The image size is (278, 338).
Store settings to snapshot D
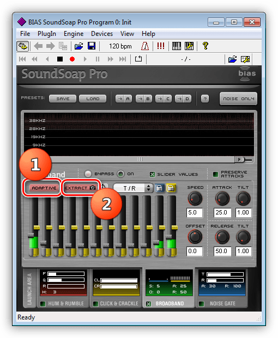coord(183,99)
